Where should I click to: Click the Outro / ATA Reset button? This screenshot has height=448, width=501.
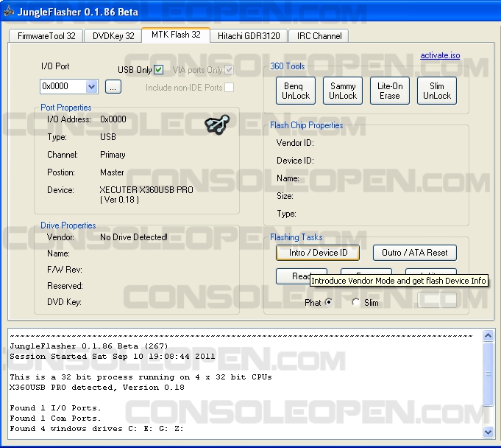click(x=415, y=253)
